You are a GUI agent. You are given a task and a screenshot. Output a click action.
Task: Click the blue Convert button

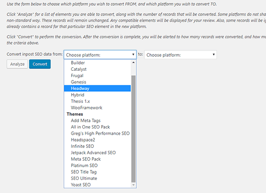(40, 64)
